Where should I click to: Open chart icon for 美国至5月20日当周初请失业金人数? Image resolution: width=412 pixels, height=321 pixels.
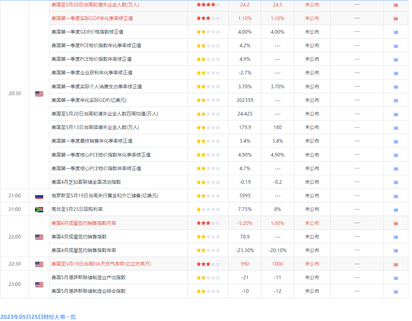point(396,5)
